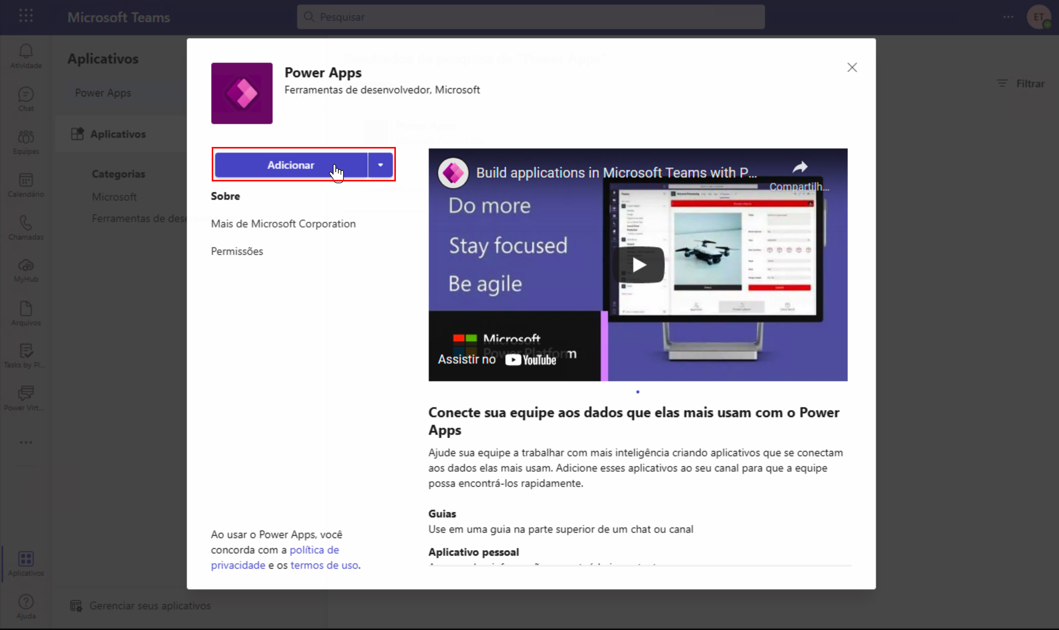The height and width of the screenshot is (630, 1059).
Task: Open the sidebar more apps ellipsis
Action: pos(26,442)
